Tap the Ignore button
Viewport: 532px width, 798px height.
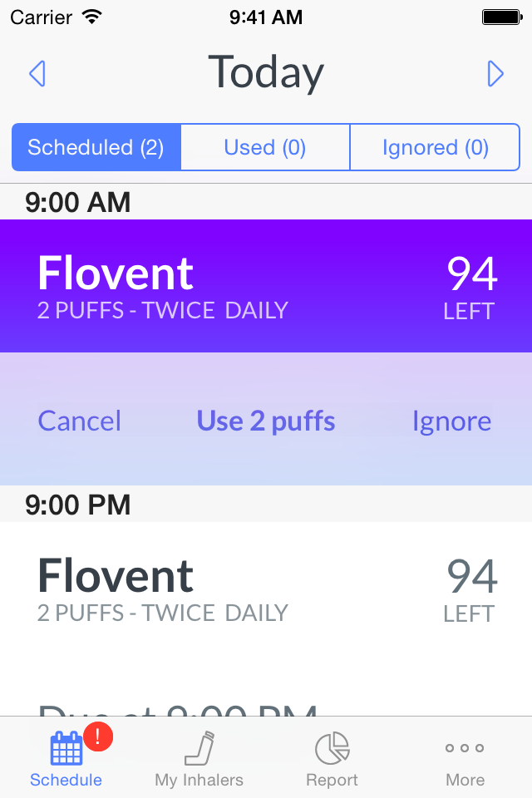click(451, 421)
